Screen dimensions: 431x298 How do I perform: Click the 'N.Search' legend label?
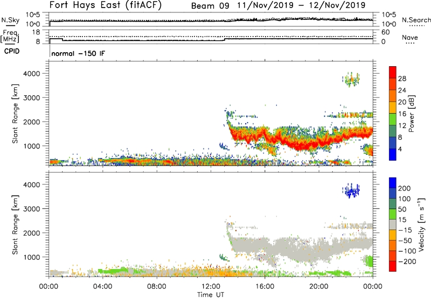pyautogui.click(x=416, y=20)
